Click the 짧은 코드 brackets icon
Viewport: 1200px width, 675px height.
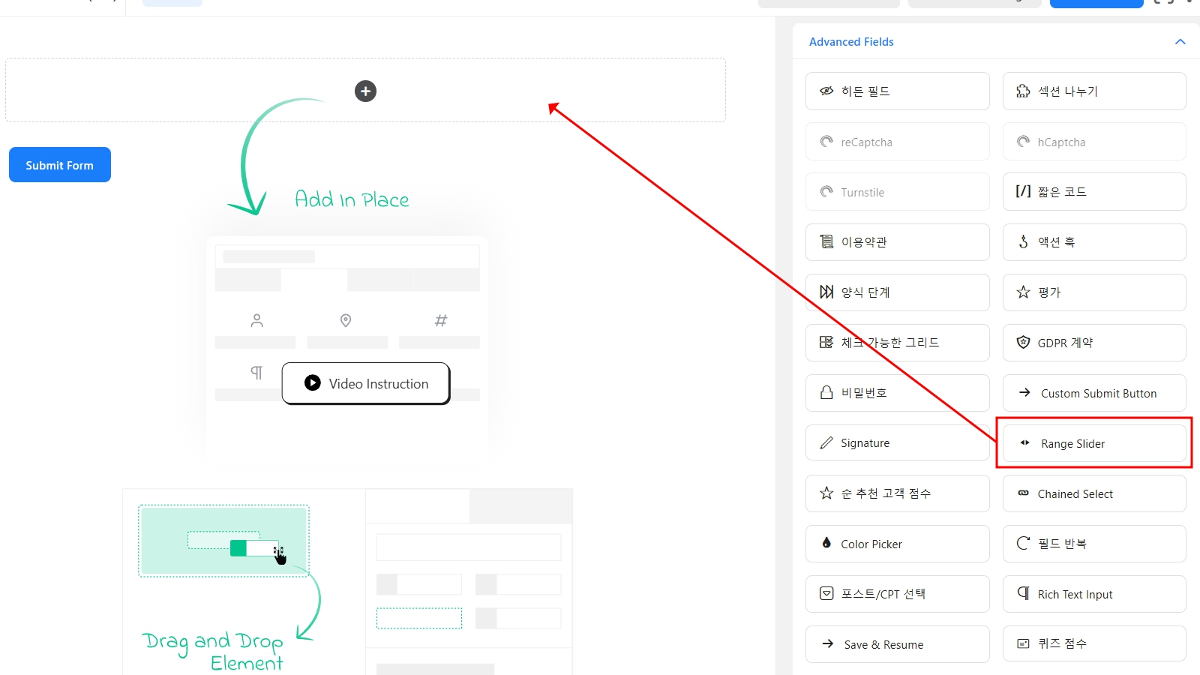point(1023,191)
